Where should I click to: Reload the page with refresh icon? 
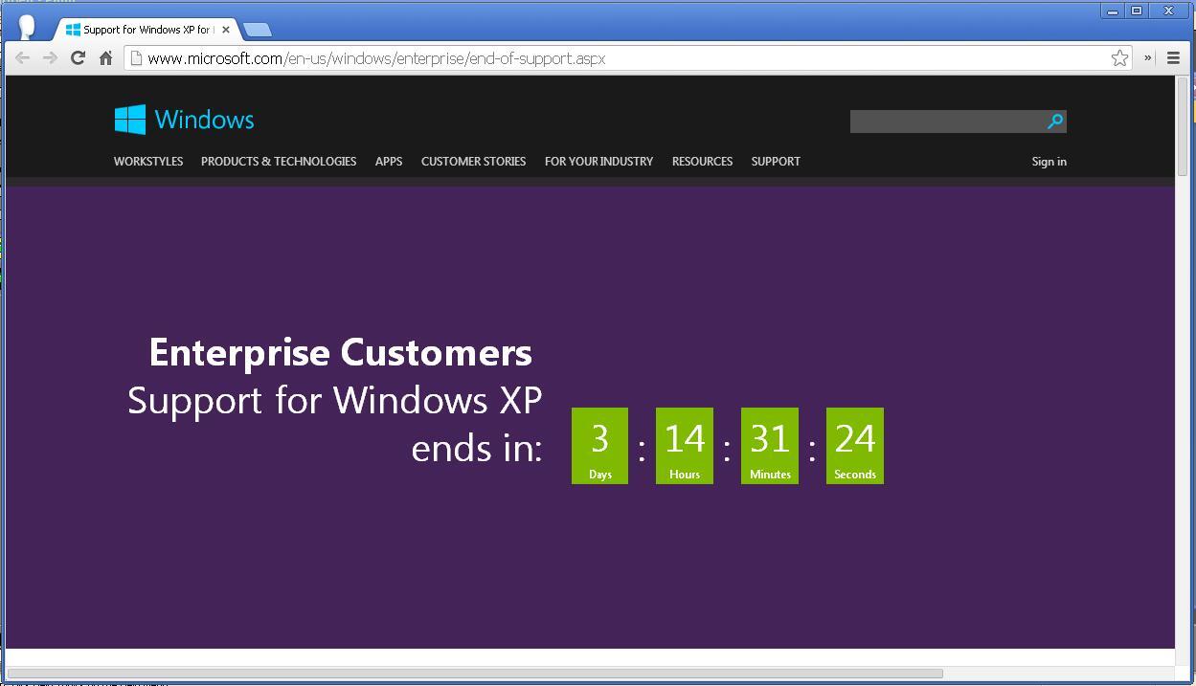click(x=79, y=58)
